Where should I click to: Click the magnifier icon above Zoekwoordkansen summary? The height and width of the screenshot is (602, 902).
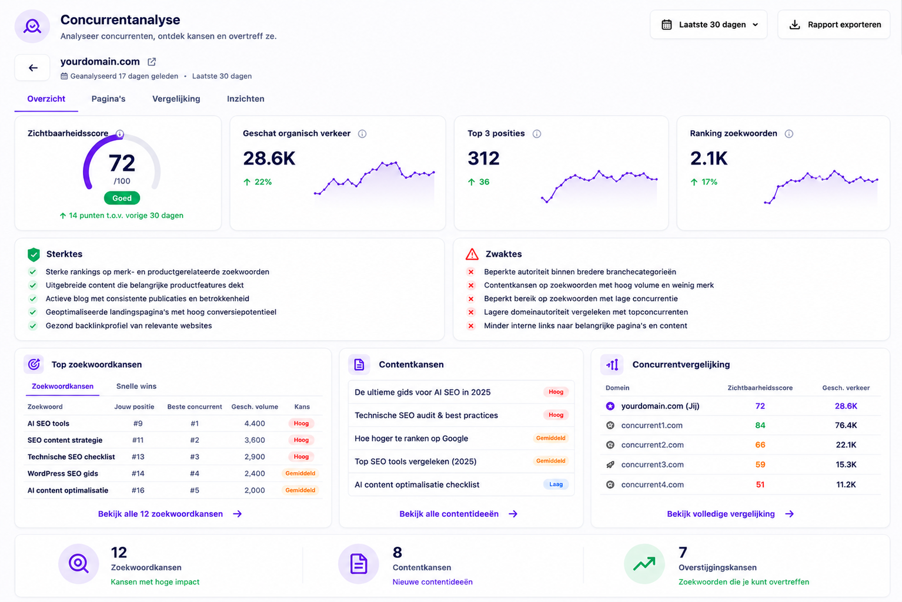click(x=78, y=564)
